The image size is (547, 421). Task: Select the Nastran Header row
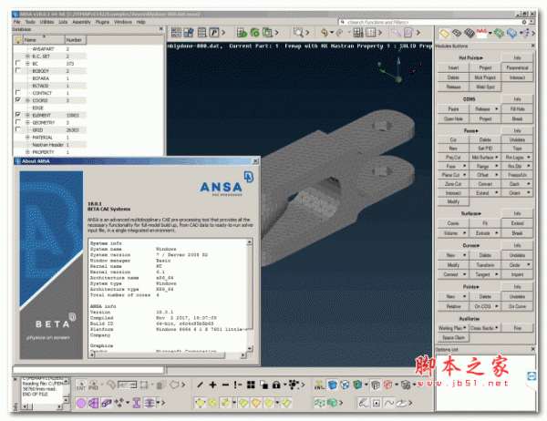coord(50,145)
